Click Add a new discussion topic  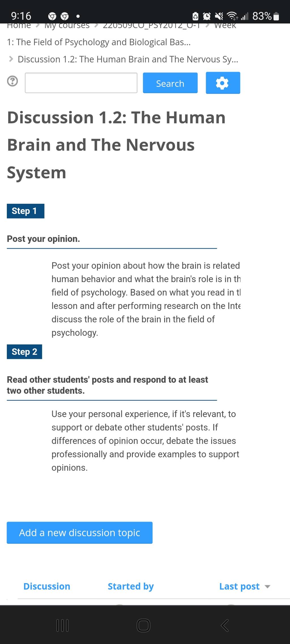click(80, 533)
